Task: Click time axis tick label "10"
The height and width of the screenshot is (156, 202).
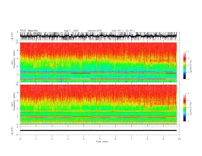Action: click(x=179, y=139)
